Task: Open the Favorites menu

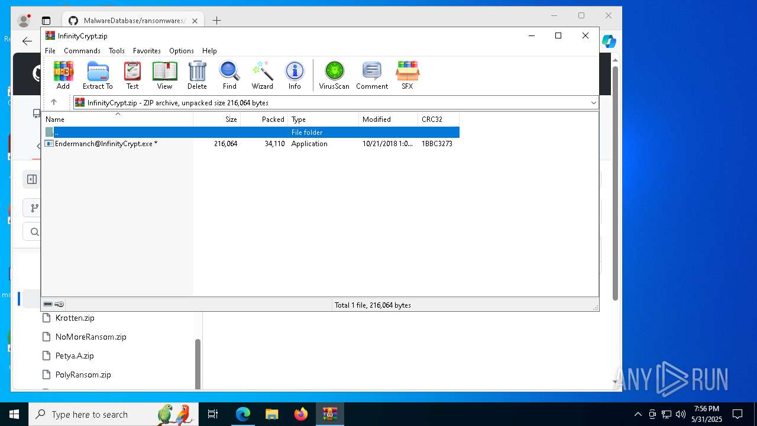Action: click(147, 51)
